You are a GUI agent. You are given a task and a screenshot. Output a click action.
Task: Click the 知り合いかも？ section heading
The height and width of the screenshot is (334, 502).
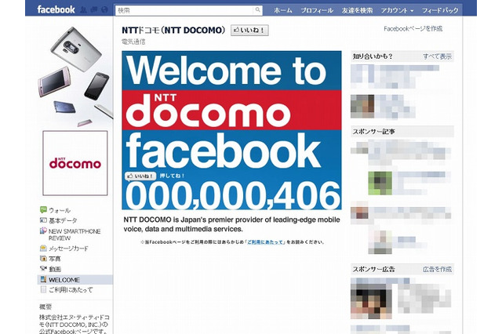(373, 56)
